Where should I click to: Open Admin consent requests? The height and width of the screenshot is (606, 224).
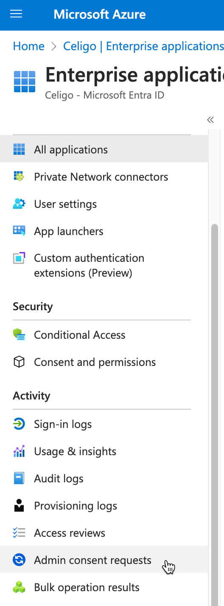coord(104,560)
